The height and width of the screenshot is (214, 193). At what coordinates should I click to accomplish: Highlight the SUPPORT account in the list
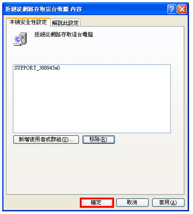click(37, 68)
